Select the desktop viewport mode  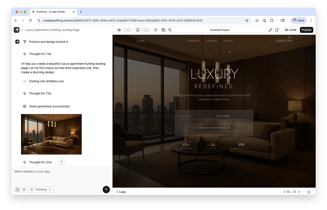(138, 30)
